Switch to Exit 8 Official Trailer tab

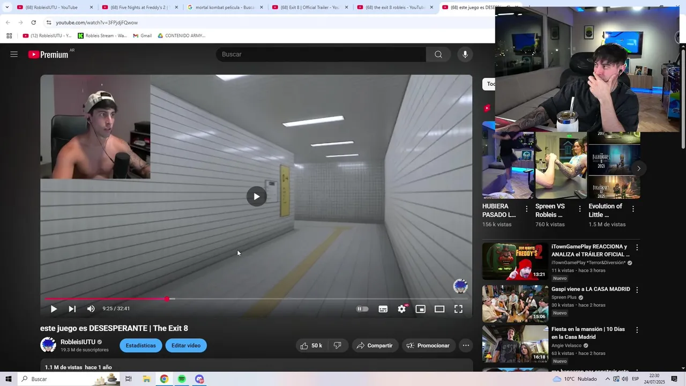click(x=310, y=8)
